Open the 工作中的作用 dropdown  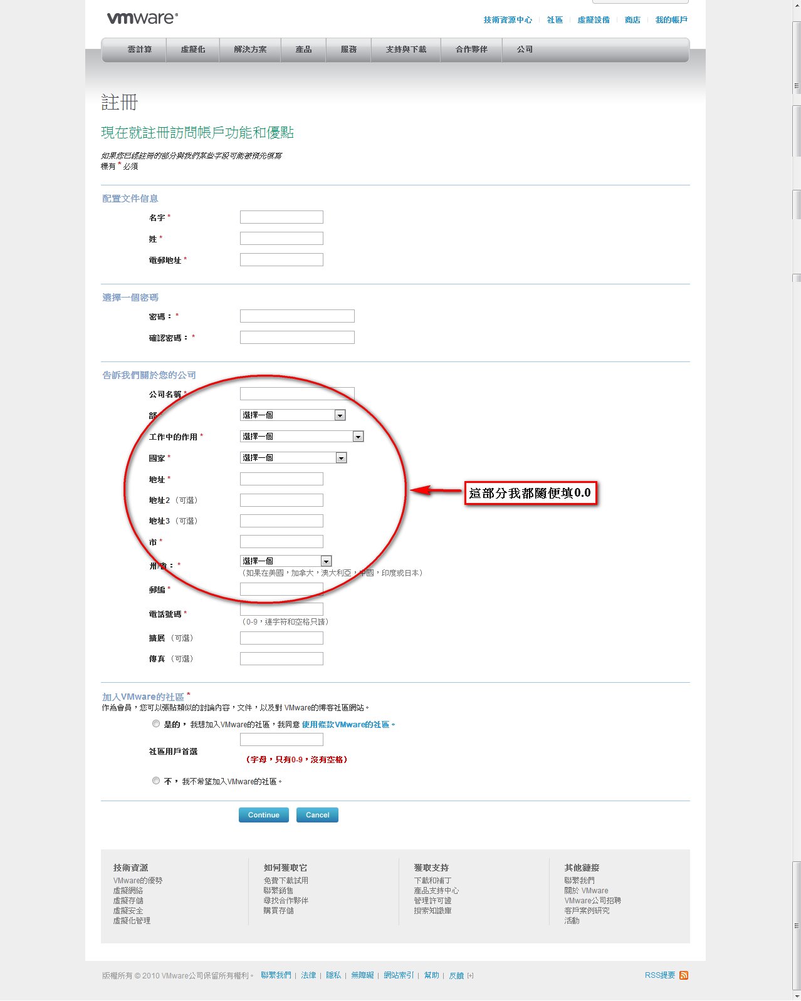302,437
